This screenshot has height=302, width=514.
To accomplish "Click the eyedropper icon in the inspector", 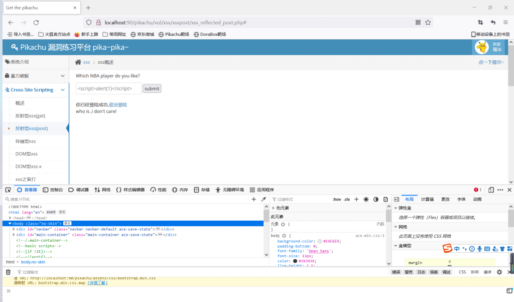I will [x=264, y=199].
